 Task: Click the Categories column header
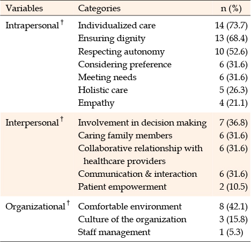[99, 9]
